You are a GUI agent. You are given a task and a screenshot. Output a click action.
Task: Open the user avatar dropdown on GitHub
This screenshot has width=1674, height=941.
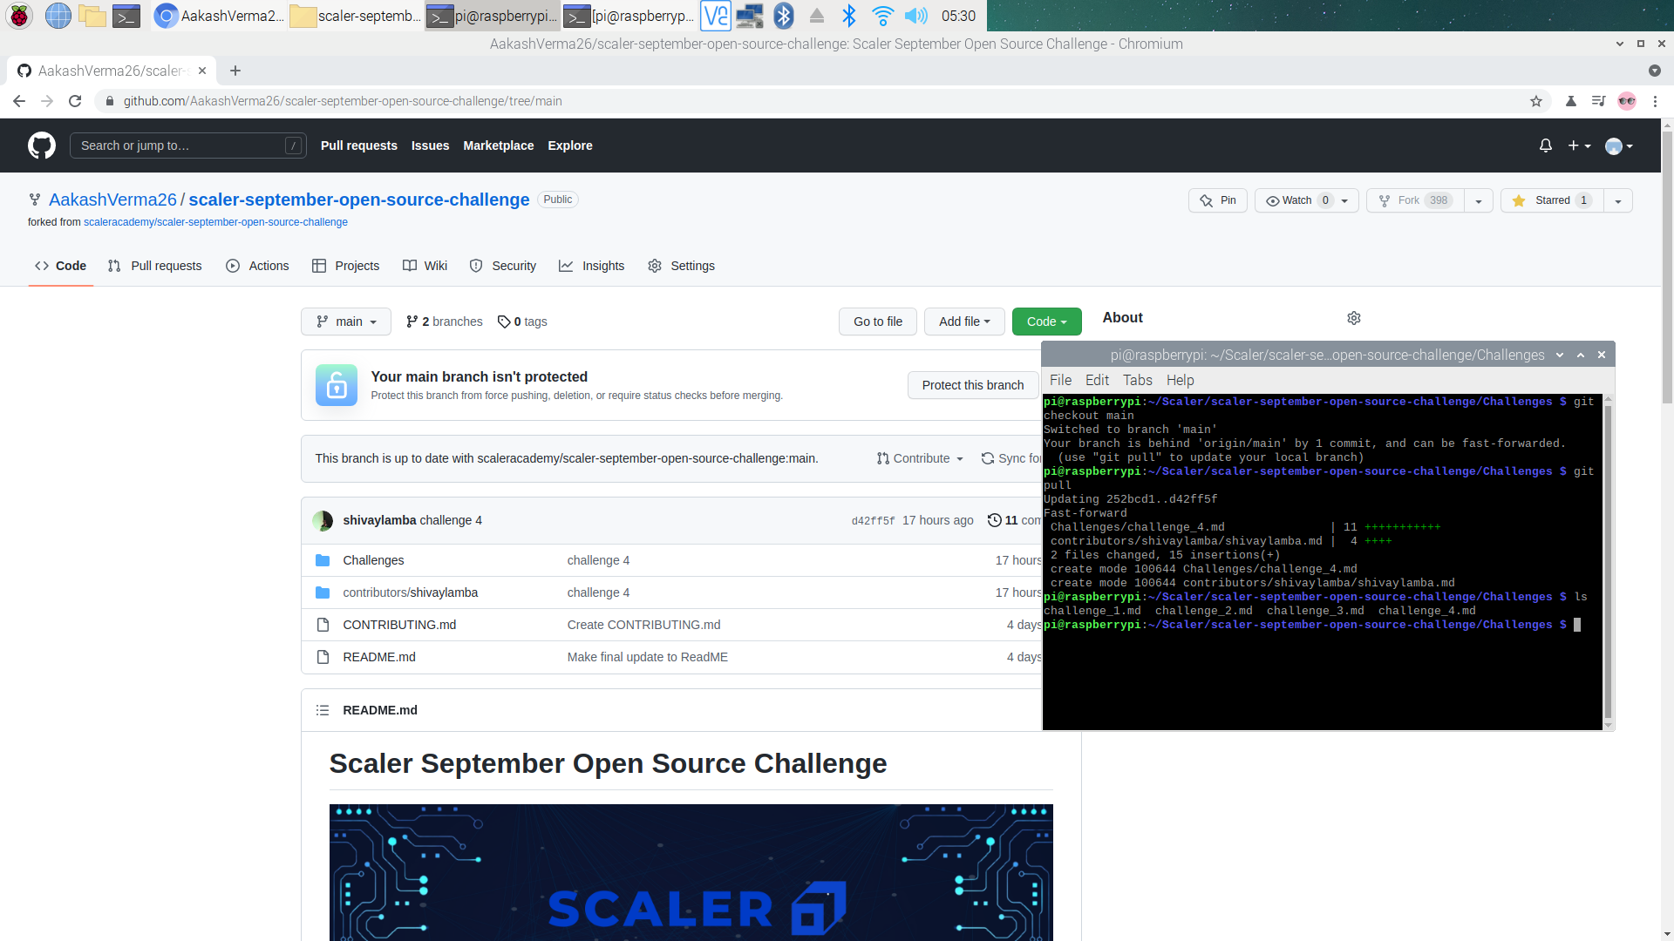(1619, 146)
